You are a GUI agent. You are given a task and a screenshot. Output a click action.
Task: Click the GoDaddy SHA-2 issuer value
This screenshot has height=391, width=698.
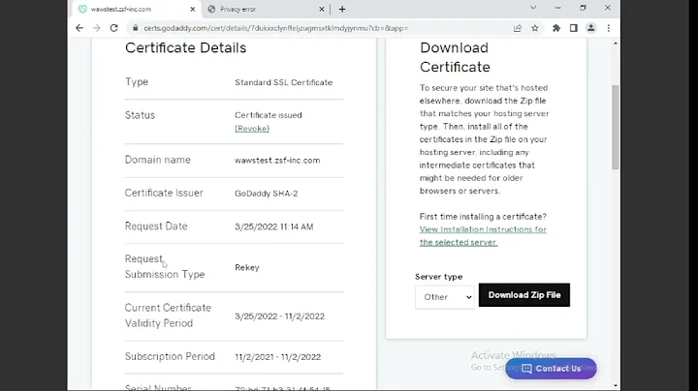click(x=267, y=194)
